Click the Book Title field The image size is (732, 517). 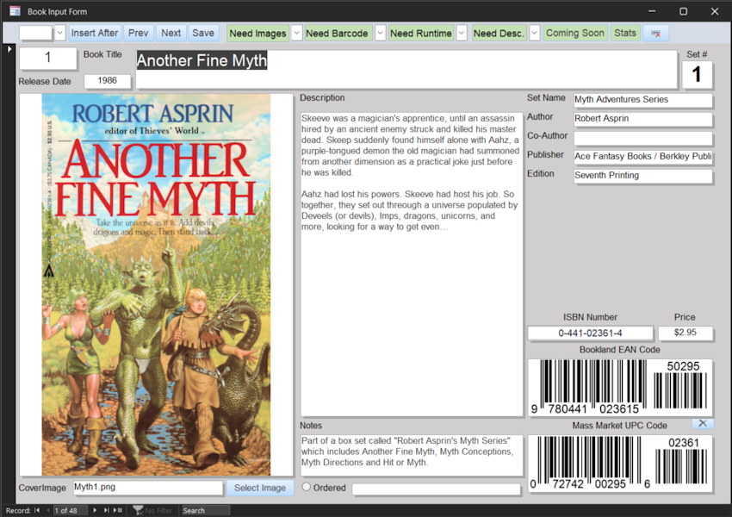pos(406,69)
